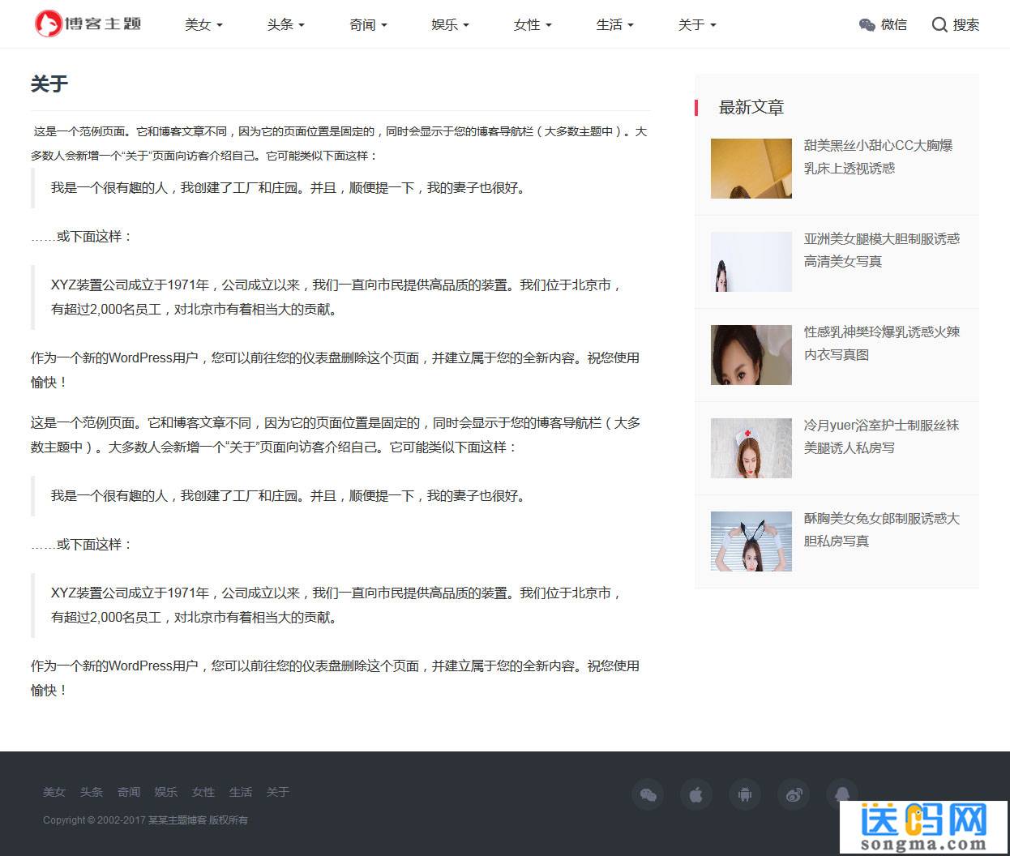Click the 生活 link in footer

pos(241,792)
